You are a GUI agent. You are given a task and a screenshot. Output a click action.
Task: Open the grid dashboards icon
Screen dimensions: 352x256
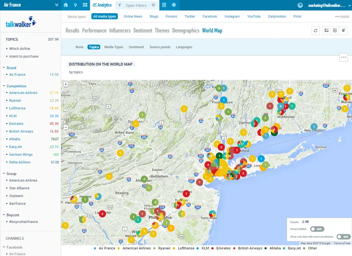pyautogui.click(x=85, y=5)
